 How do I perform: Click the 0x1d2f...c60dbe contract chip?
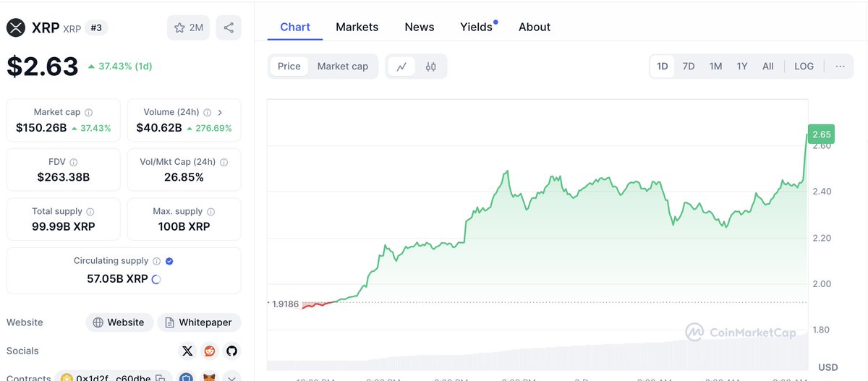pos(114,377)
